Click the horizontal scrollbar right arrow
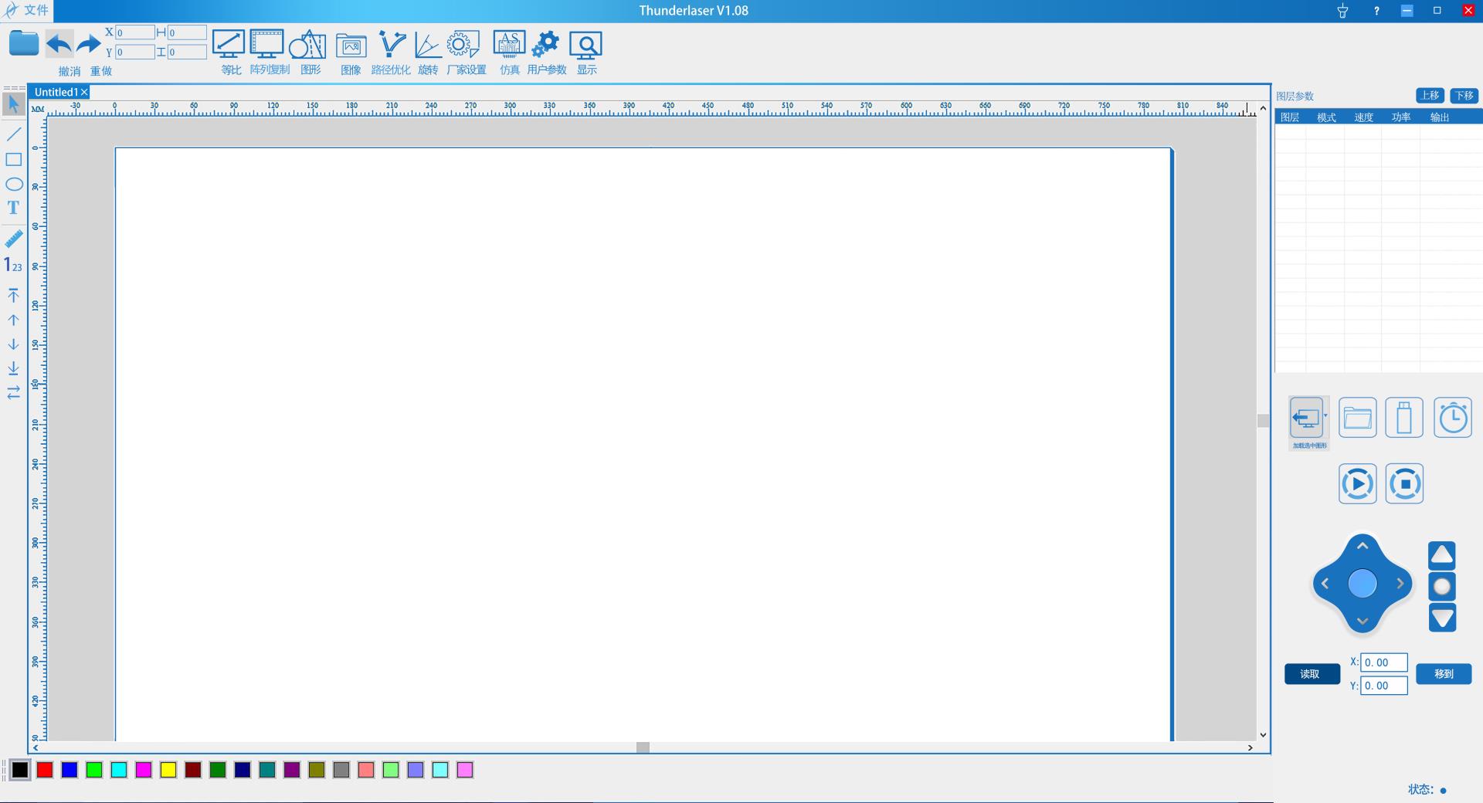This screenshot has width=1483, height=803. tap(1251, 747)
